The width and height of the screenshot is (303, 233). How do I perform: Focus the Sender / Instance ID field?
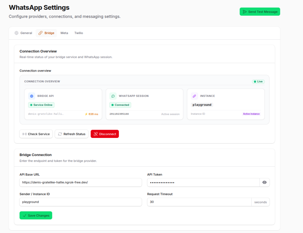80,202
